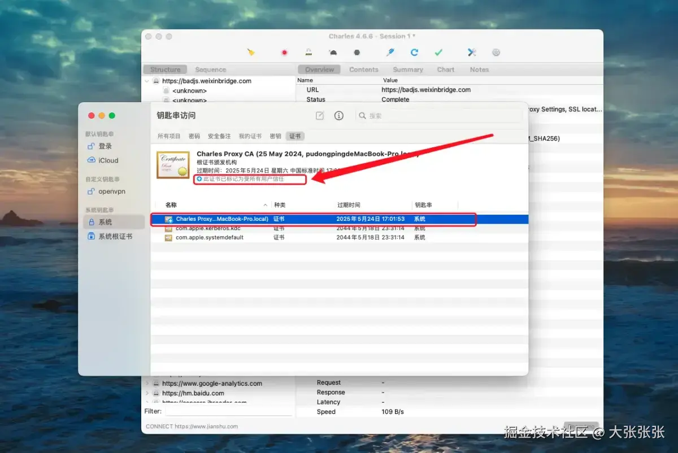
Task: Click the Latency row label in Charles
Action: pos(328,402)
